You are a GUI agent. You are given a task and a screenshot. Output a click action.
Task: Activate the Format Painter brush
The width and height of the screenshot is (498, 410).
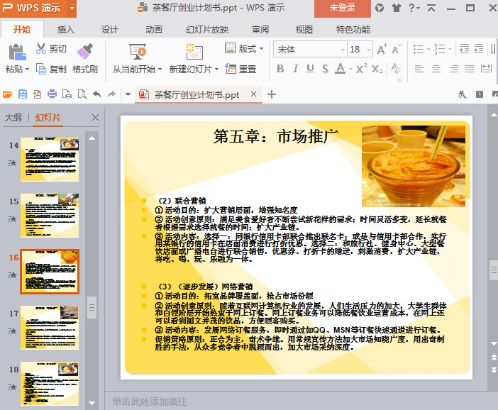point(84,51)
